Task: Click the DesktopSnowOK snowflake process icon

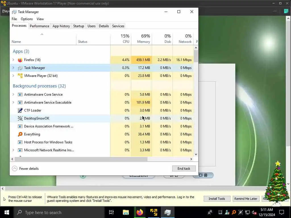Action: point(20,118)
